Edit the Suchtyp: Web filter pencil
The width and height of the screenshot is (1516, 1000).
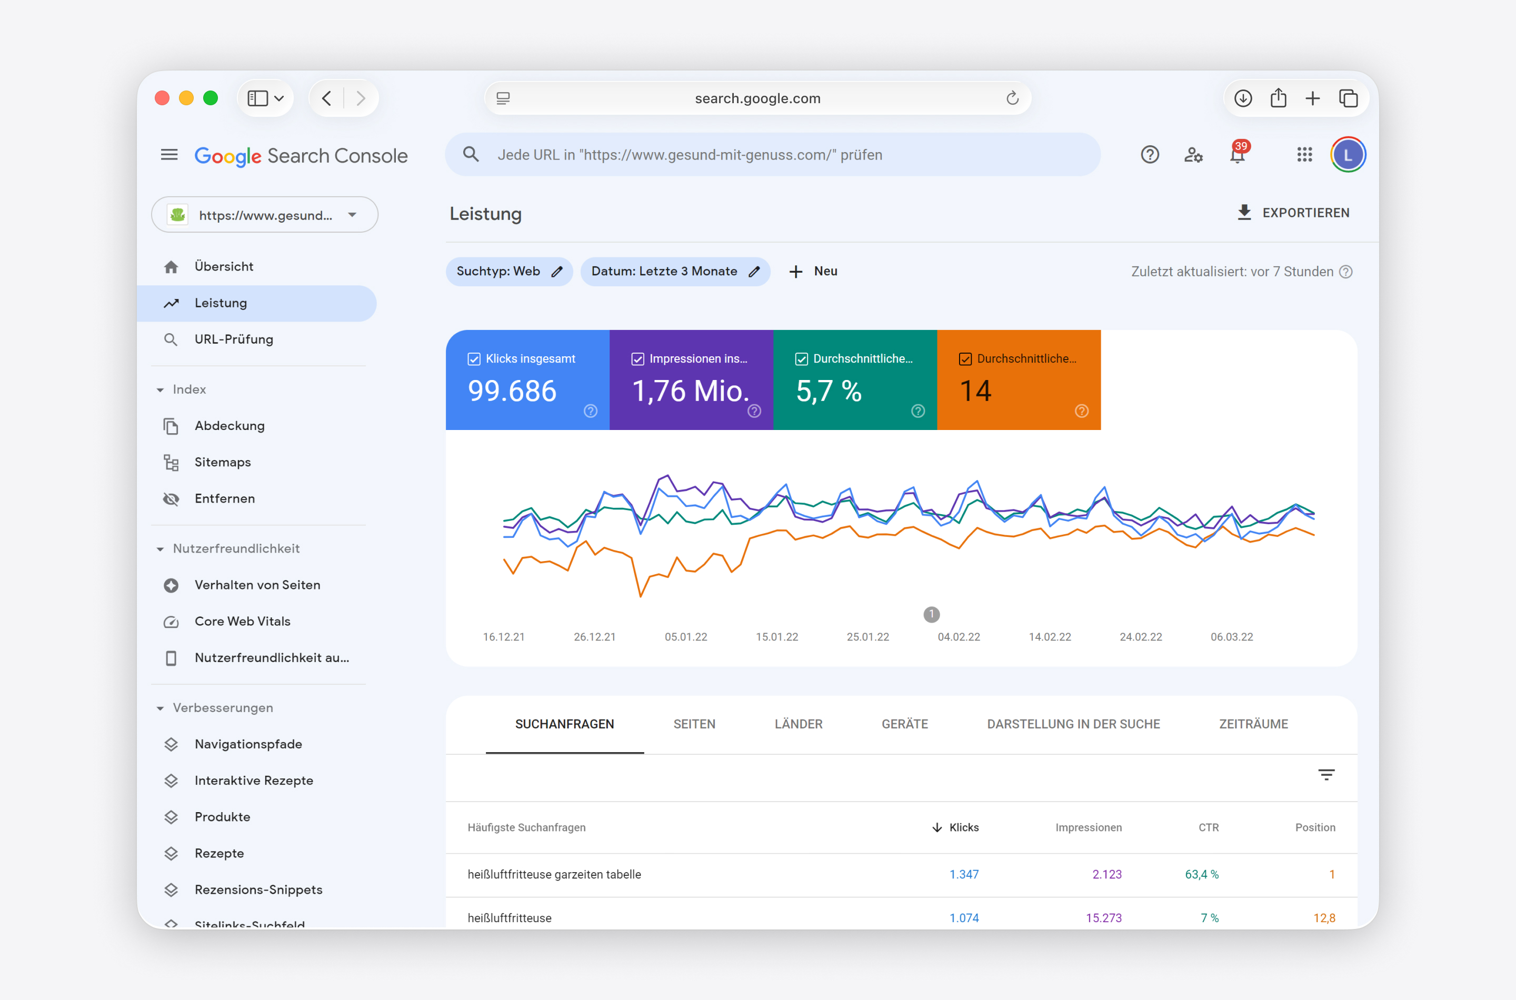click(557, 272)
